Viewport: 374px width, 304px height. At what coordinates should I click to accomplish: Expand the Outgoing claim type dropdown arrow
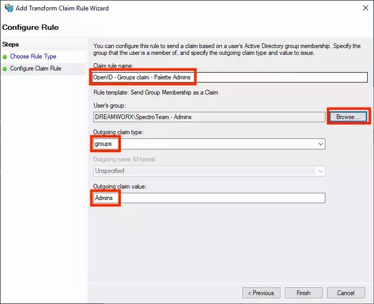point(320,144)
